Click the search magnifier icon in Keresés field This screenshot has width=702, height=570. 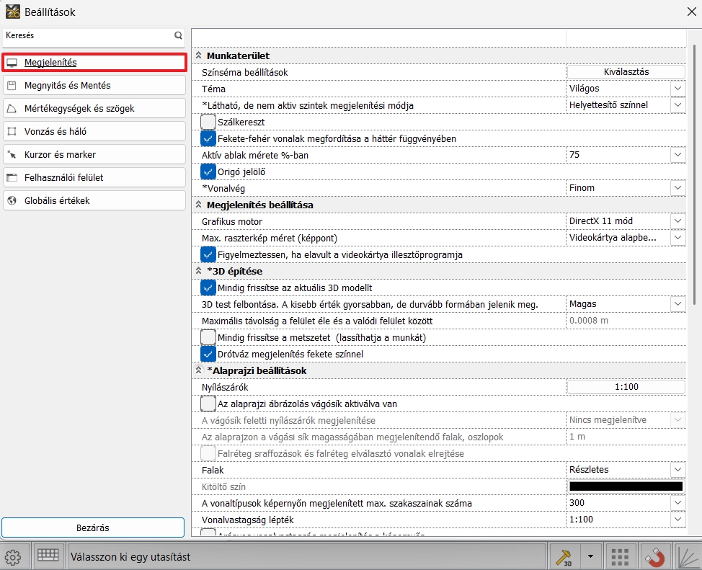[x=178, y=35]
